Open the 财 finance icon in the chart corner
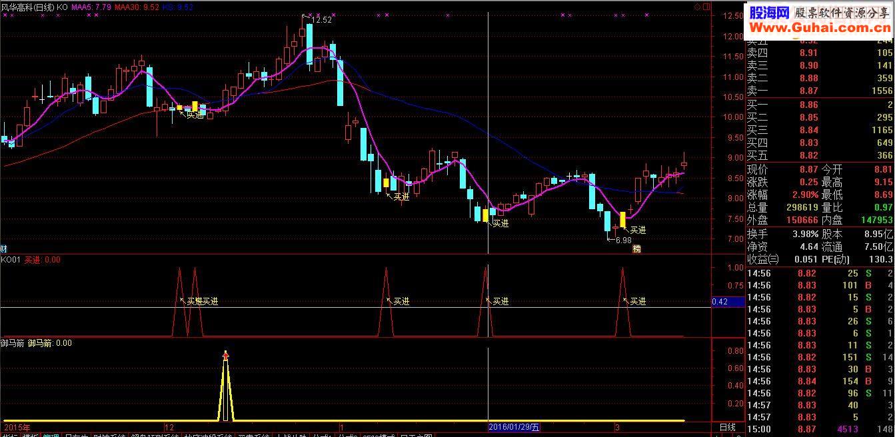The width and height of the screenshot is (895, 437). 3,248
